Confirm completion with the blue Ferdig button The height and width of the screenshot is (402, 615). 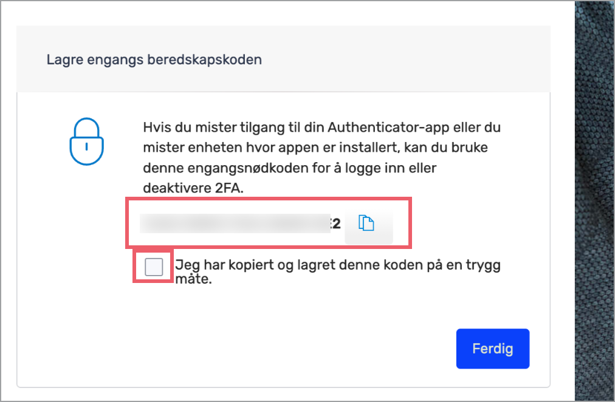(x=492, y=349)
